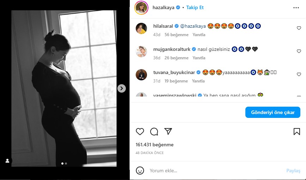Like mujgankoralturk's comment

[299, 51]
